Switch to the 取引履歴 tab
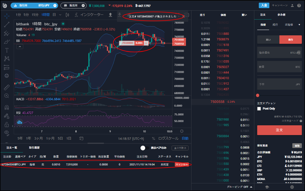The width and height of the screenshot is (305, 191). point(34,148)
